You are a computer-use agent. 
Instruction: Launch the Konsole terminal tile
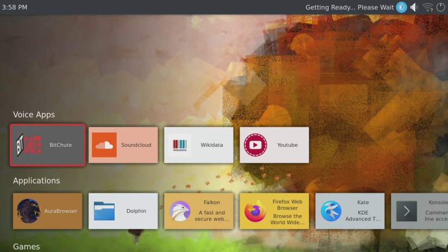click(419, 211)
